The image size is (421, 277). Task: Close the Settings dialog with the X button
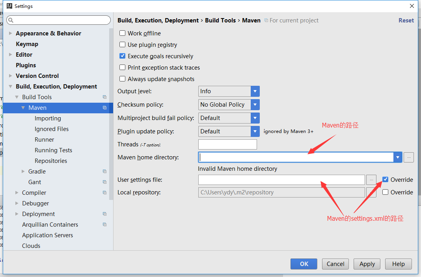(412, 6)
